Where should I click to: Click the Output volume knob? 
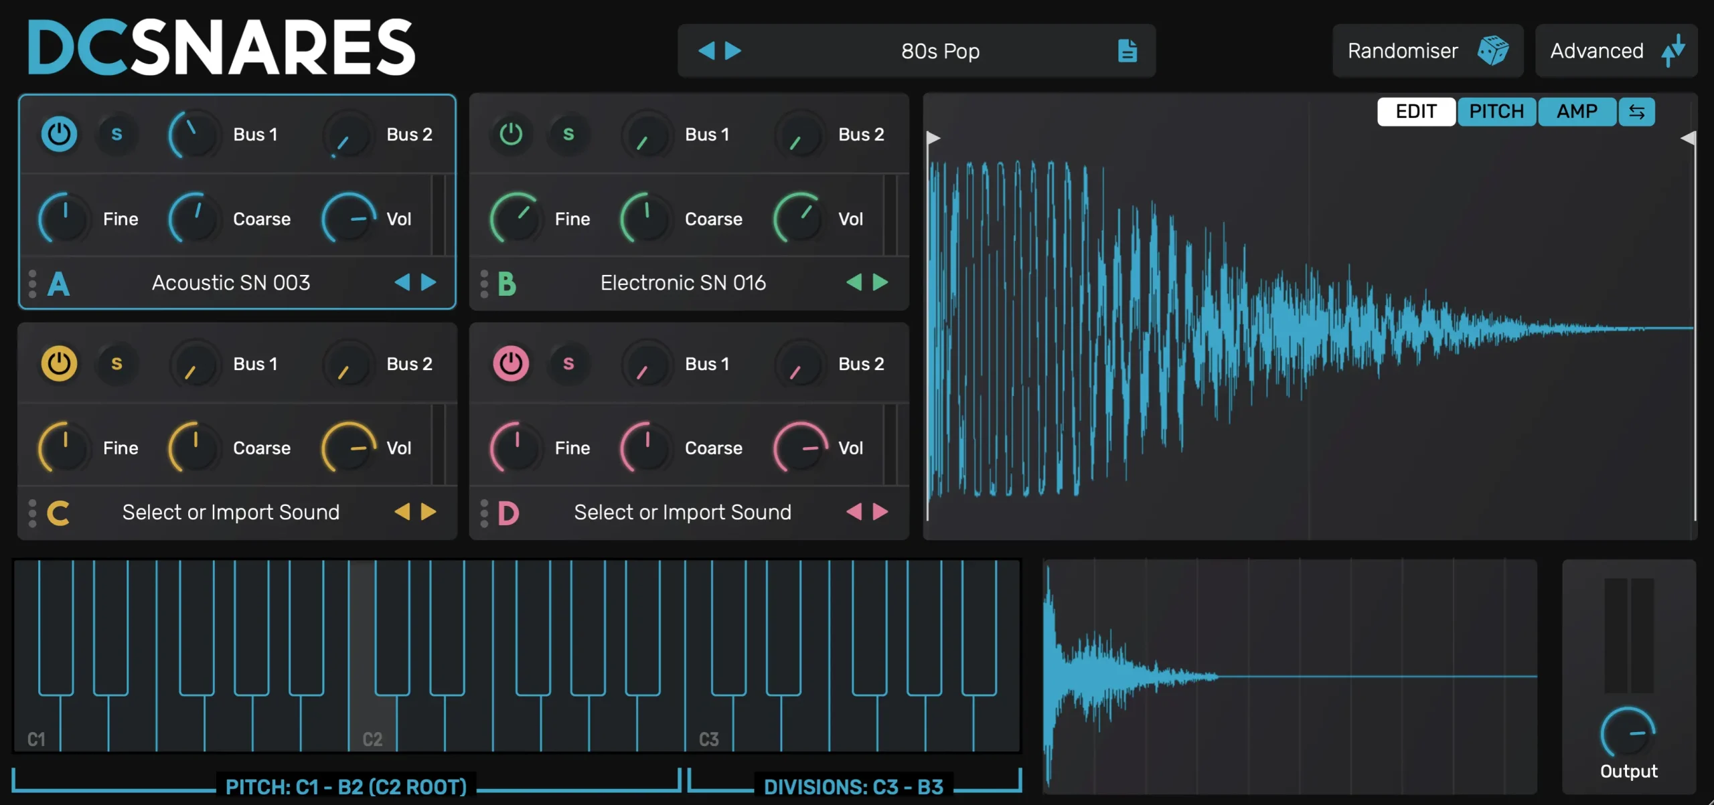pos(1628,733)
